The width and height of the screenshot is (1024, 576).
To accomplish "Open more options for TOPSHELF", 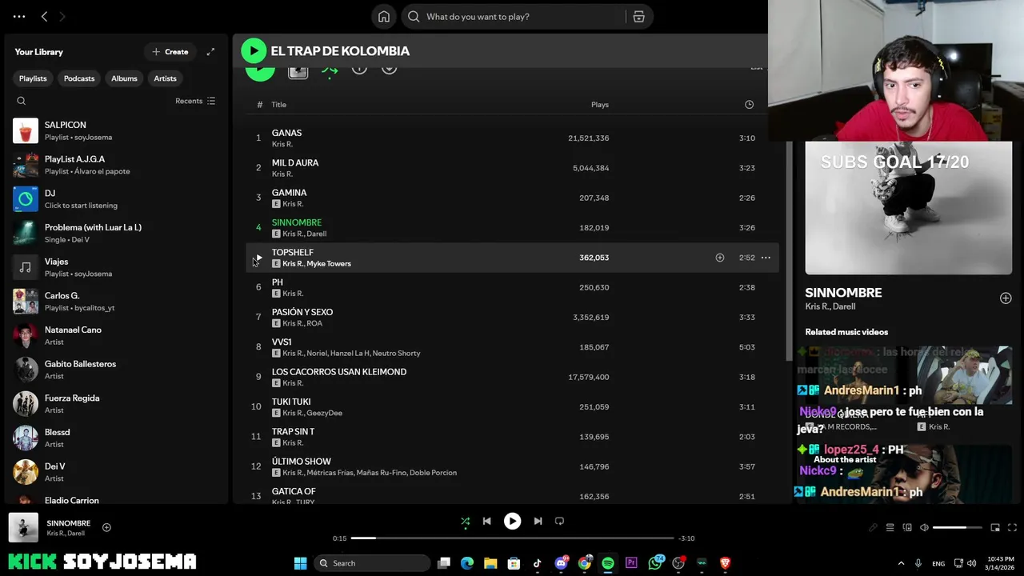I will tap(766, 258).
